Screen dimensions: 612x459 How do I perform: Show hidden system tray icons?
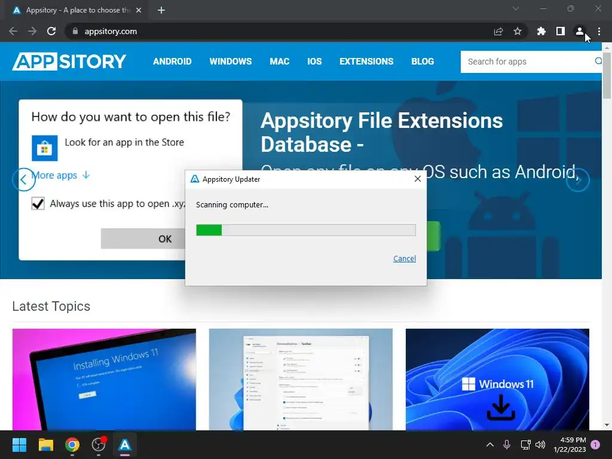point(490,445)
